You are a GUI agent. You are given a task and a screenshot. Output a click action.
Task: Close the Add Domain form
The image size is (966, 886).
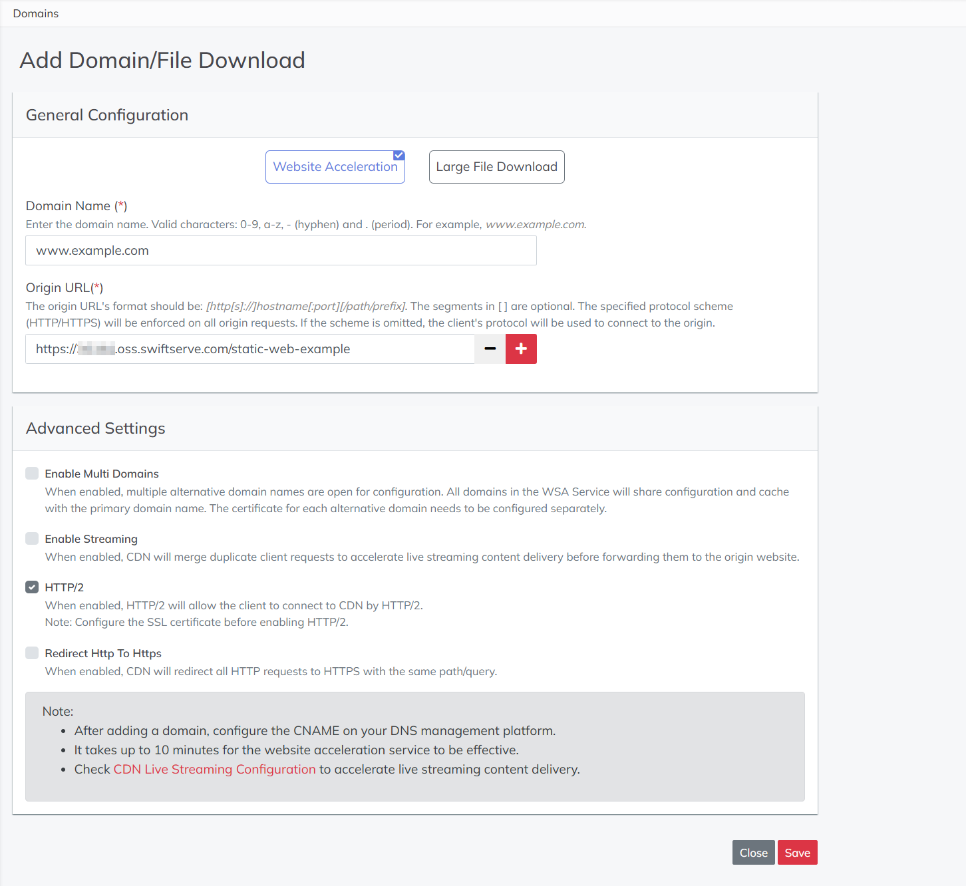click(753, 852)
